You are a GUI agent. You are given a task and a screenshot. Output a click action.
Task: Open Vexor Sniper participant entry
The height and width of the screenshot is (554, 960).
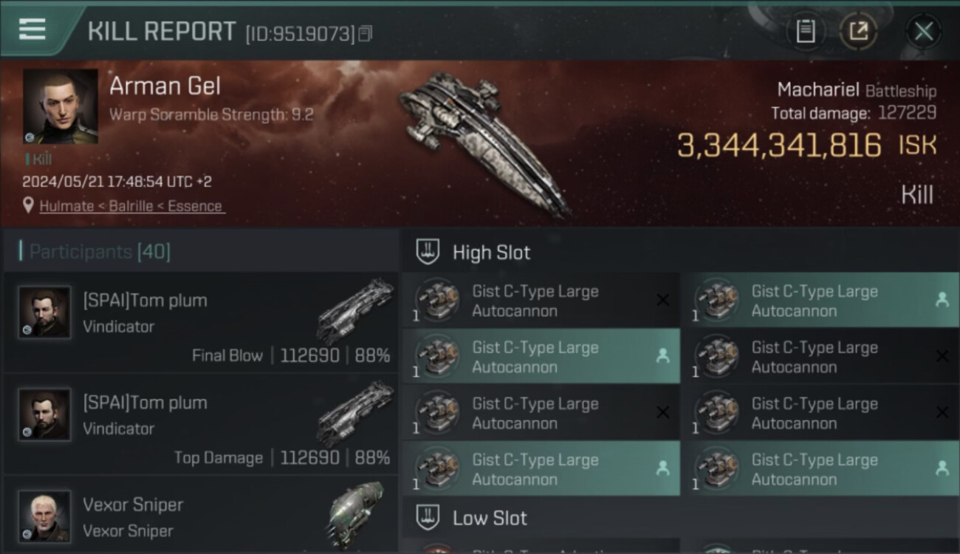pyautogui.click(x=199, y=517)
